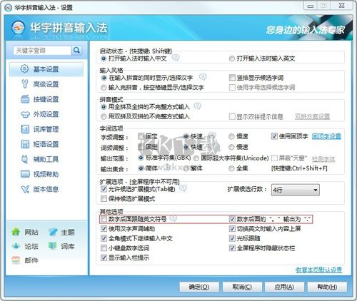The height and width of the screenshot is (301, 357).
Task: Click the 取消(C) button
Action: pyautogui.click(x=242, y=287)
